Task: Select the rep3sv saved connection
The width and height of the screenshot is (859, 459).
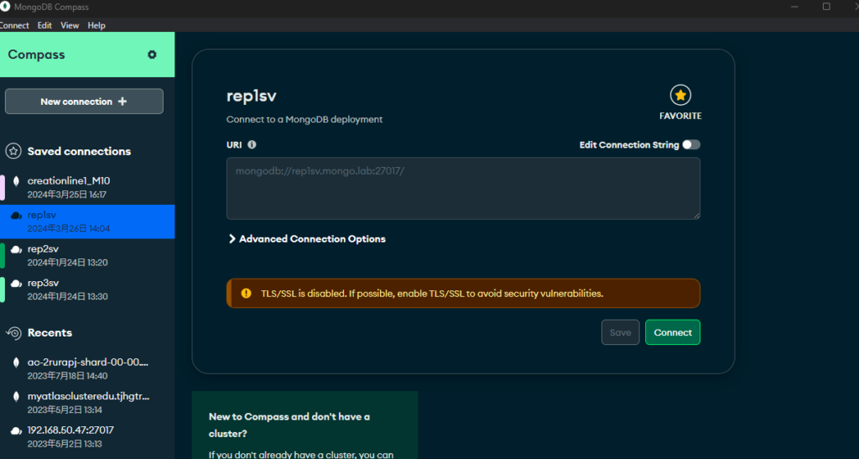Action: coord(87,289)
